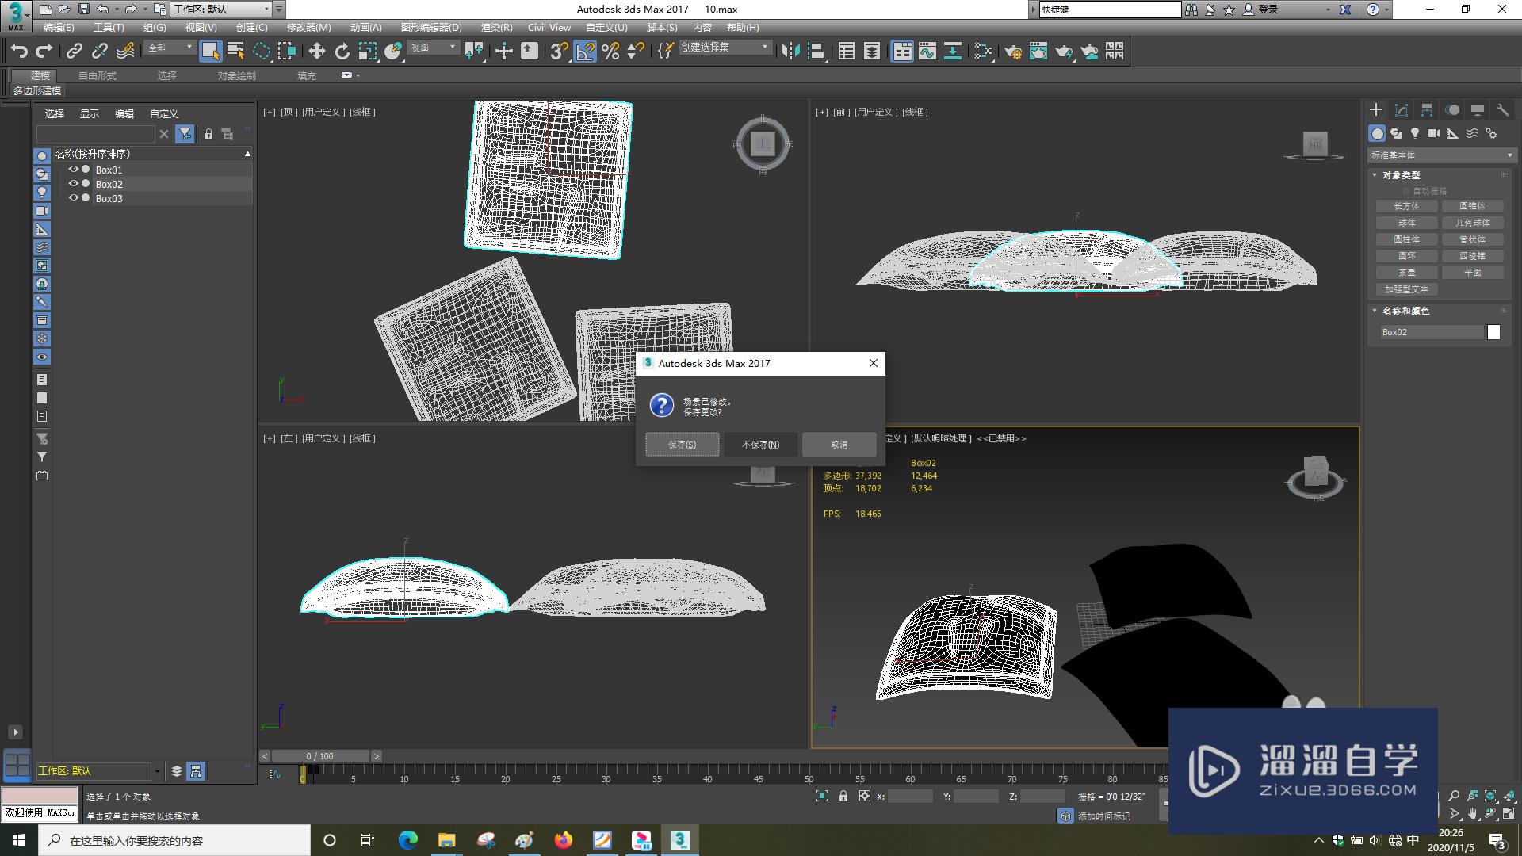Open the reference coordinate system dropdown 视图
The width and height of the screenshot is (1522, 856).
(433, 48)
